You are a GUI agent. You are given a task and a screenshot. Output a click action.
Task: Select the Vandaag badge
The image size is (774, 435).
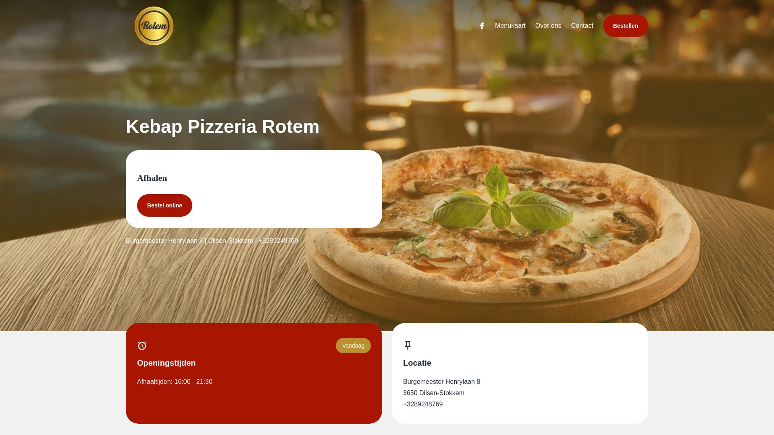353,346
